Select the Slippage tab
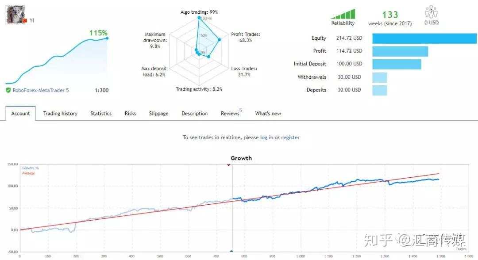 [x=158, y=113]
